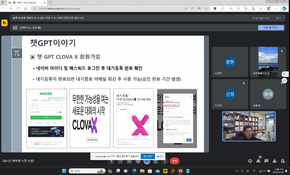Select the Meet browser tab
290x175 pixels.
coord(26,3)
